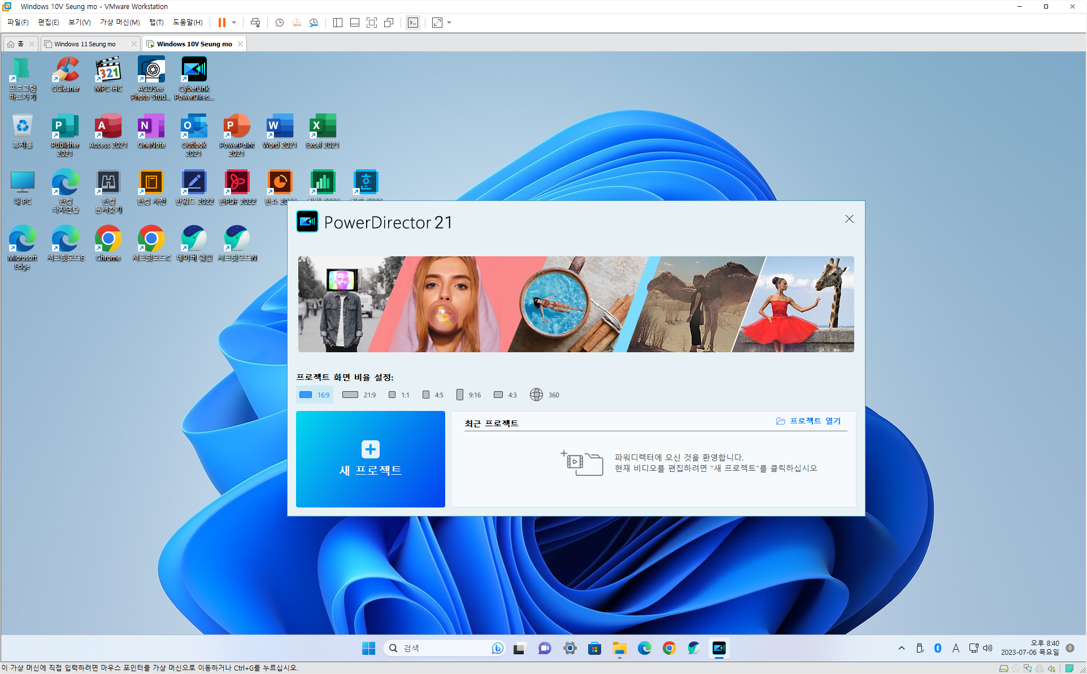Select the 21:9 aspect ratio option
1087x674 pixels.
[x=359, y=395]
